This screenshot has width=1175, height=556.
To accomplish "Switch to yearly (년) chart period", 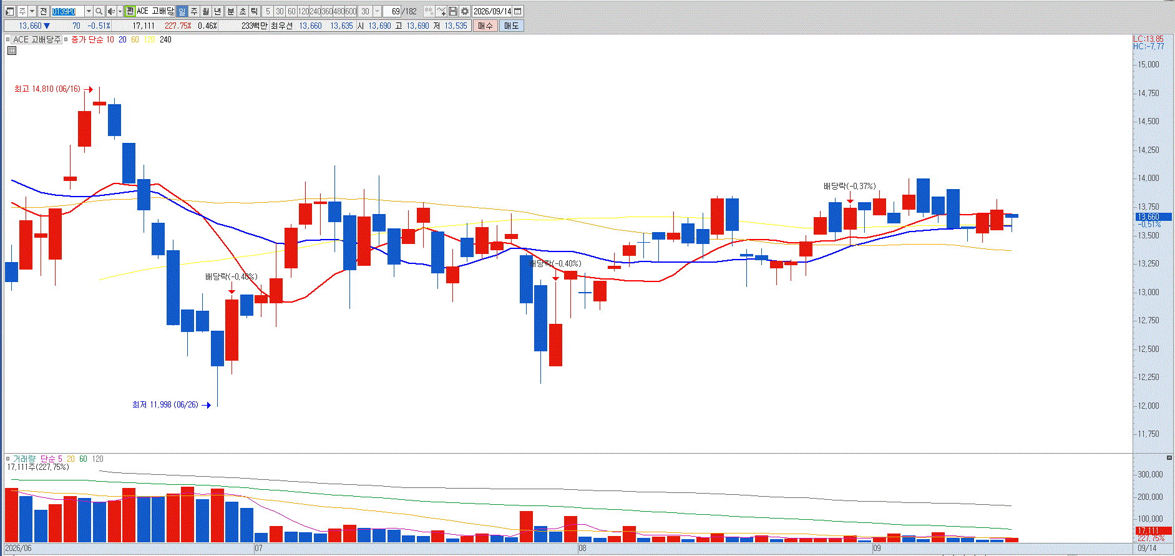I will pos(217,11).
